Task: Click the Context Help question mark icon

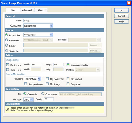Action: [x=7, y=109]
